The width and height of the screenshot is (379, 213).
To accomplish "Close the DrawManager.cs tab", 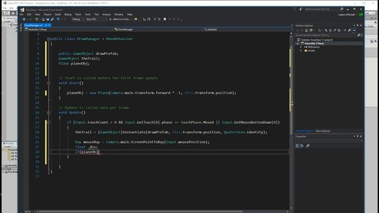I will pyautogui.click(x=50, y=25).
